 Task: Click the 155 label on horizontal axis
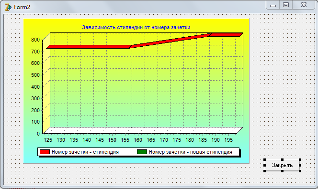coord(125,140)
